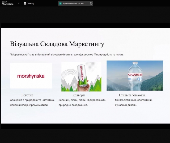Screen dimensions: 170x143
Task: Switch to the Meeting tab label
Action: 31,3
